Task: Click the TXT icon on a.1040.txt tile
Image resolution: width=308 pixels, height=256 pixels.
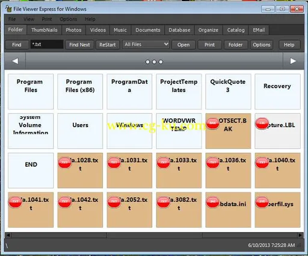Action: click(x=262, y=162)
